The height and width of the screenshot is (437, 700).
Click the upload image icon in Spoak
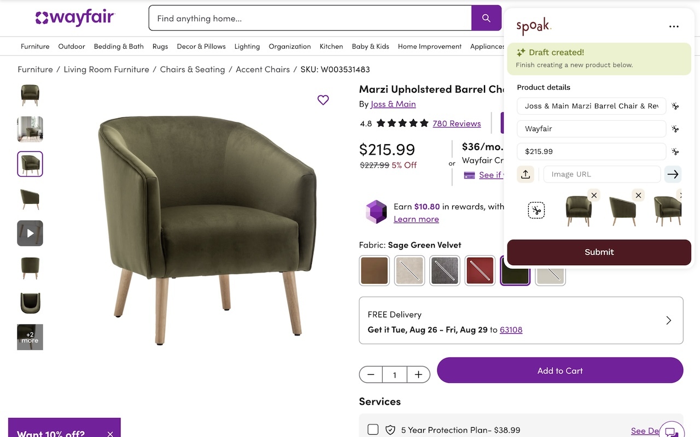click(526, 174)
